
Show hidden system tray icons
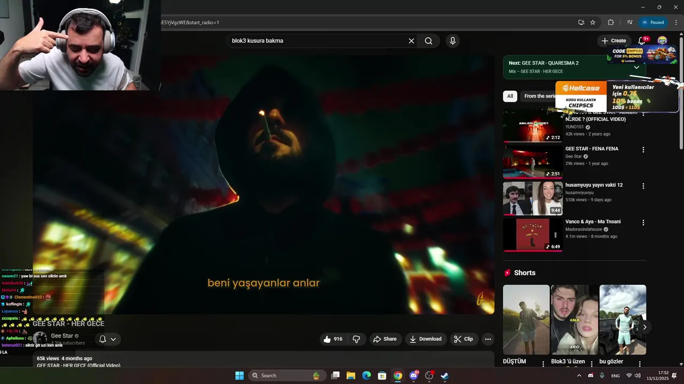click(x=579, y=375)
